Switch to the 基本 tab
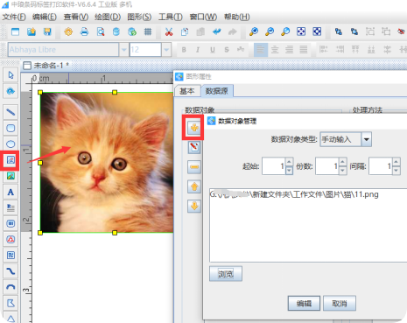 [187, 91]
